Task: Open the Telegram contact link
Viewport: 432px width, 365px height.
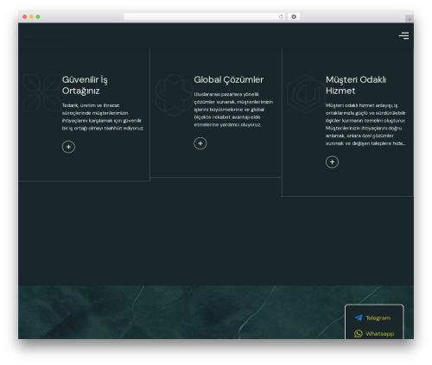Action: coord(373,318)
